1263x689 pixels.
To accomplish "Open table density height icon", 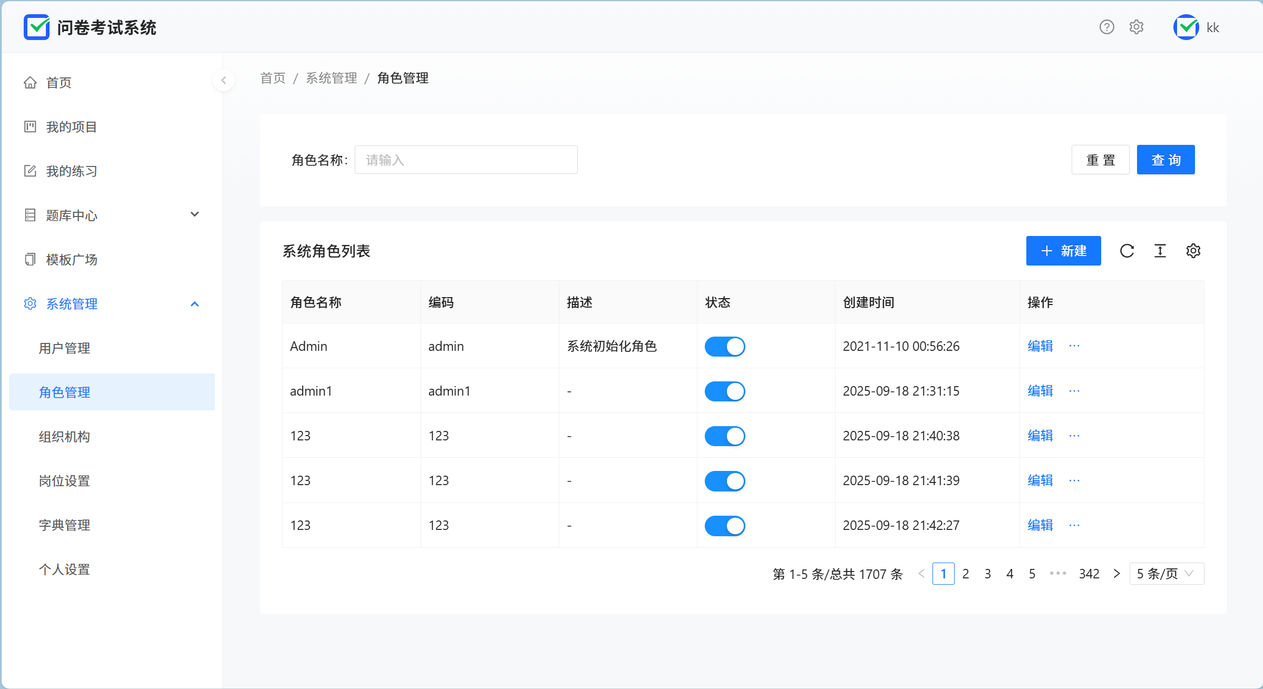I will (x=1160, y=251).
